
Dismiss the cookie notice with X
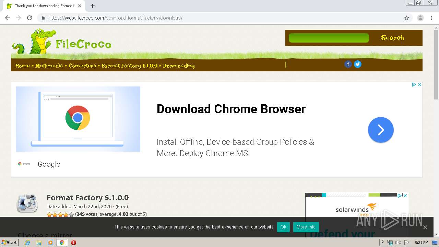tap(425, 227)
